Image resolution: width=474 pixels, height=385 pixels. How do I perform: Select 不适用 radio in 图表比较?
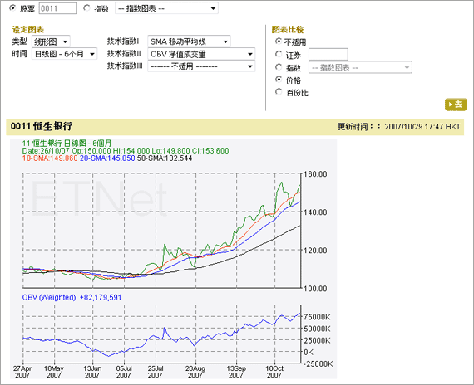(279, 41)
